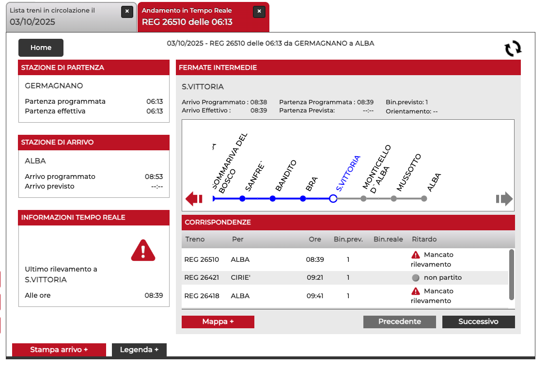Select the BRA station marker on the line
This screenshot has height=369, width=547.
pyautogui.click(x=303, y=199)
